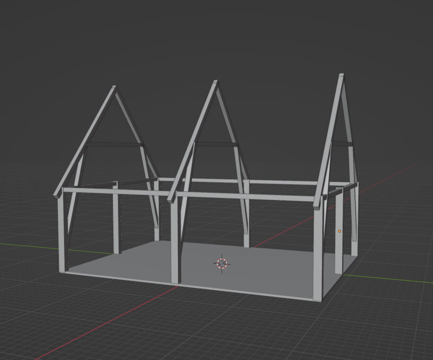Select the orange object origin dot

339,231
